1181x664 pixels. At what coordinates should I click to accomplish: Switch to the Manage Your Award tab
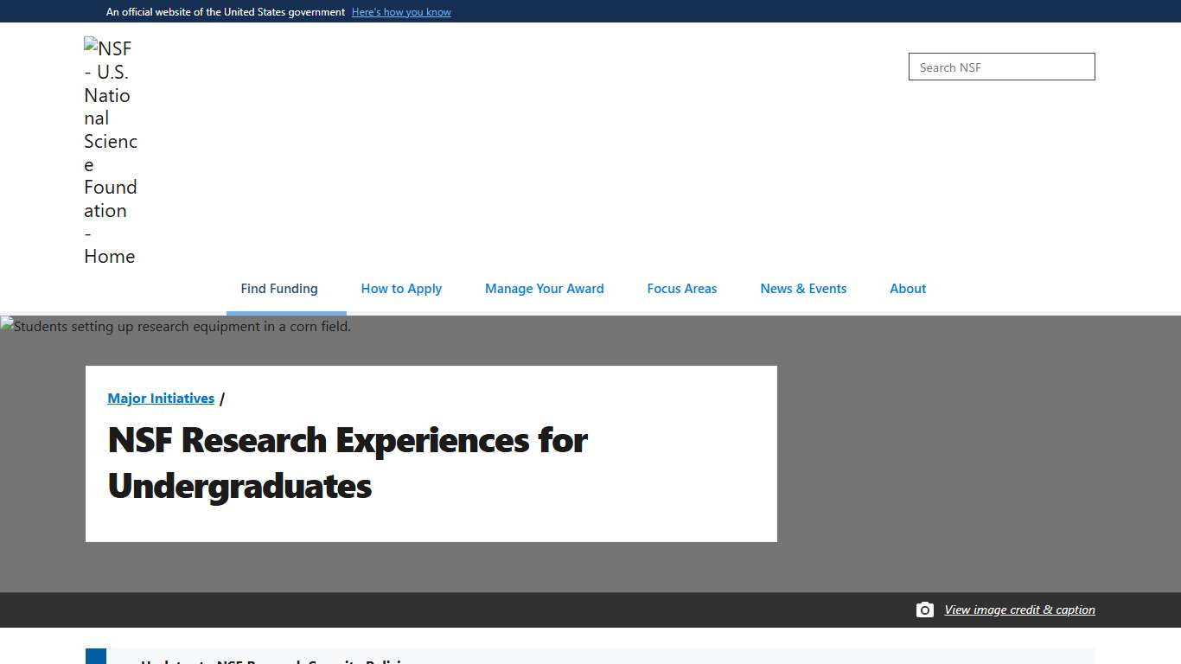coord(544,289)
